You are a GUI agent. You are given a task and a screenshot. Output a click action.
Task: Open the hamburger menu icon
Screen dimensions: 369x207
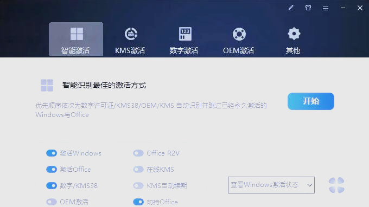point(326,8)
